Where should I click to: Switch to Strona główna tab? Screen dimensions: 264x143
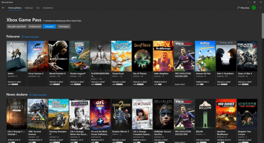(x=15, y=8)
